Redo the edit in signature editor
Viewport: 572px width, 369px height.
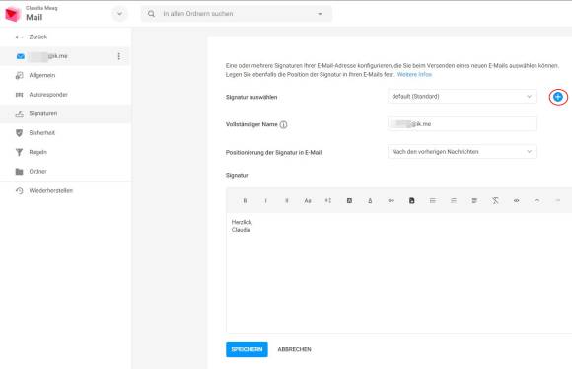[558, 200]
